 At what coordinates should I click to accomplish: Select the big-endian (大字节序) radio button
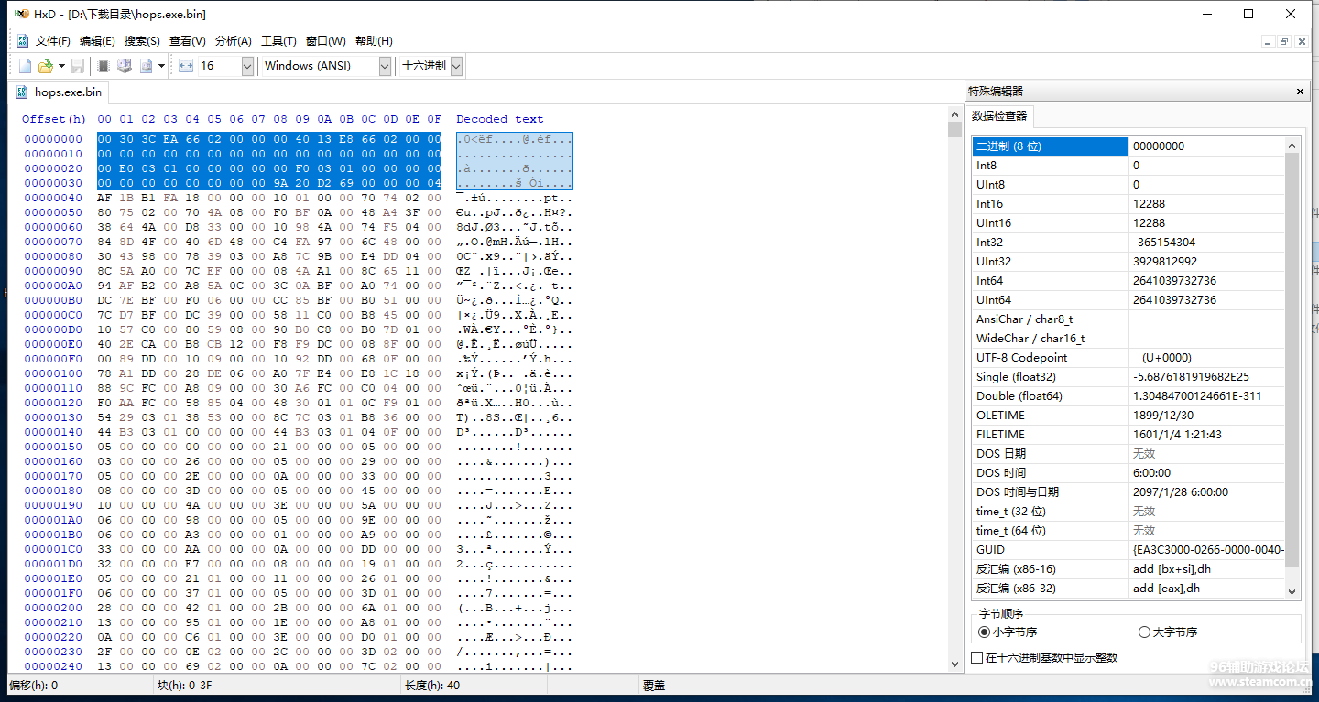pos(1144,632)
